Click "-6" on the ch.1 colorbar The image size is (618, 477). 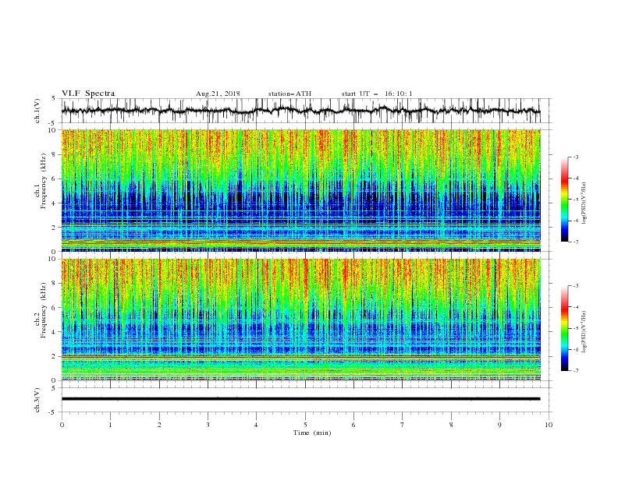point(576,221)
